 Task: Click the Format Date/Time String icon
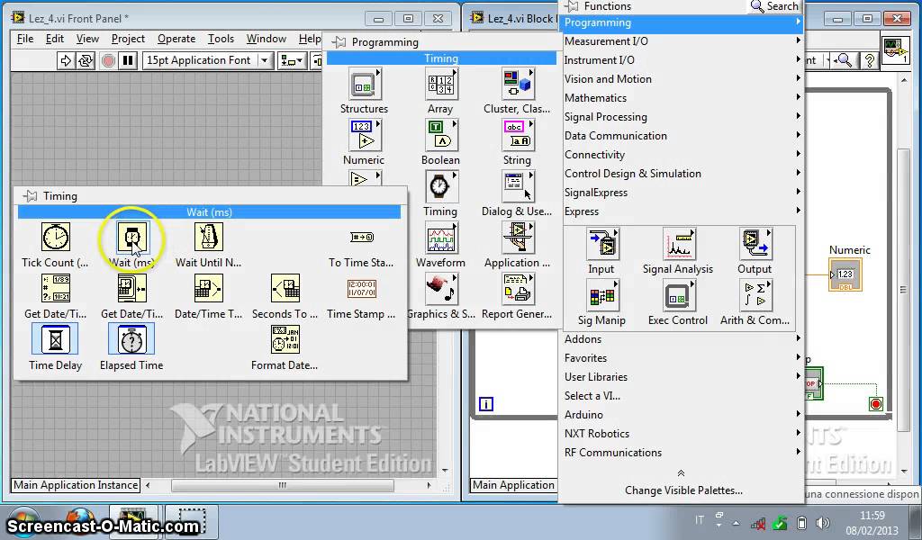tap(285, 339)
